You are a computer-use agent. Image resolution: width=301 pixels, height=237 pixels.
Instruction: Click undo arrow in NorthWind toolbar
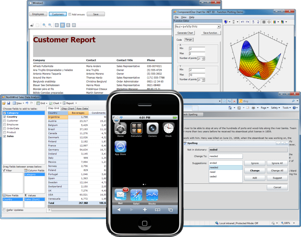(x=27, y=103)
